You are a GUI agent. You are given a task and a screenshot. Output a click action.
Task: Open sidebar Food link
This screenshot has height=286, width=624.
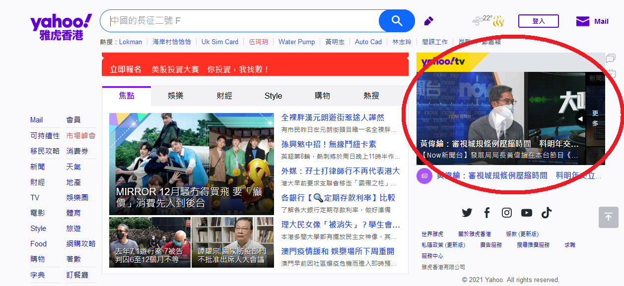point(38,244)
